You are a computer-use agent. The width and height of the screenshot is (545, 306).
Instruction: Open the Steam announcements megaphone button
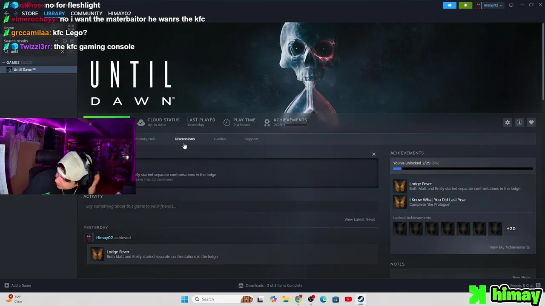click(450, 5)
